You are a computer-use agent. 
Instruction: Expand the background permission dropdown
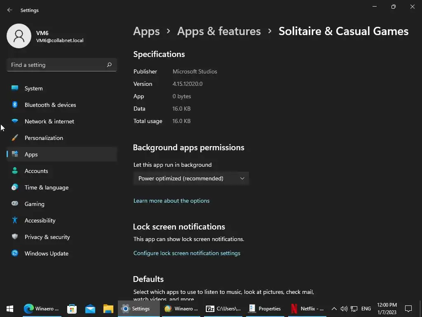191,178
